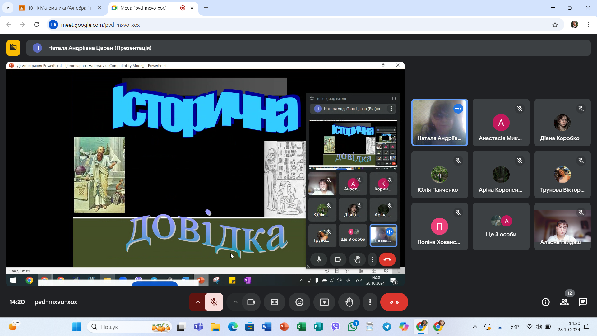This screenshot has width=597, height=336.
Task: Open more options three-dot menu
Action: click(370, 302)
